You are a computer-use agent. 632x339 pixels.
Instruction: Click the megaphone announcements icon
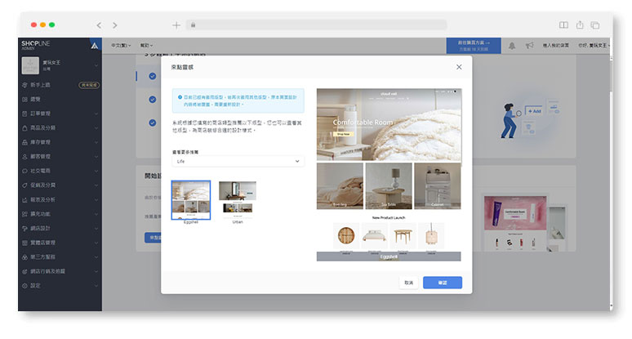[529, 46]
